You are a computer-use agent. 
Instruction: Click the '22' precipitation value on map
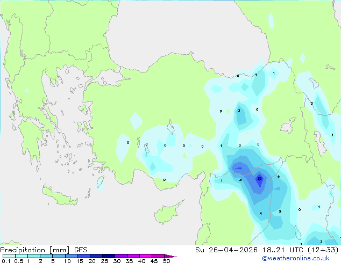coord(259,179)
